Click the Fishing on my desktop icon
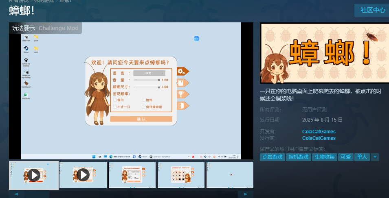This screenshot has width=389, height=198. pos(26,74)
